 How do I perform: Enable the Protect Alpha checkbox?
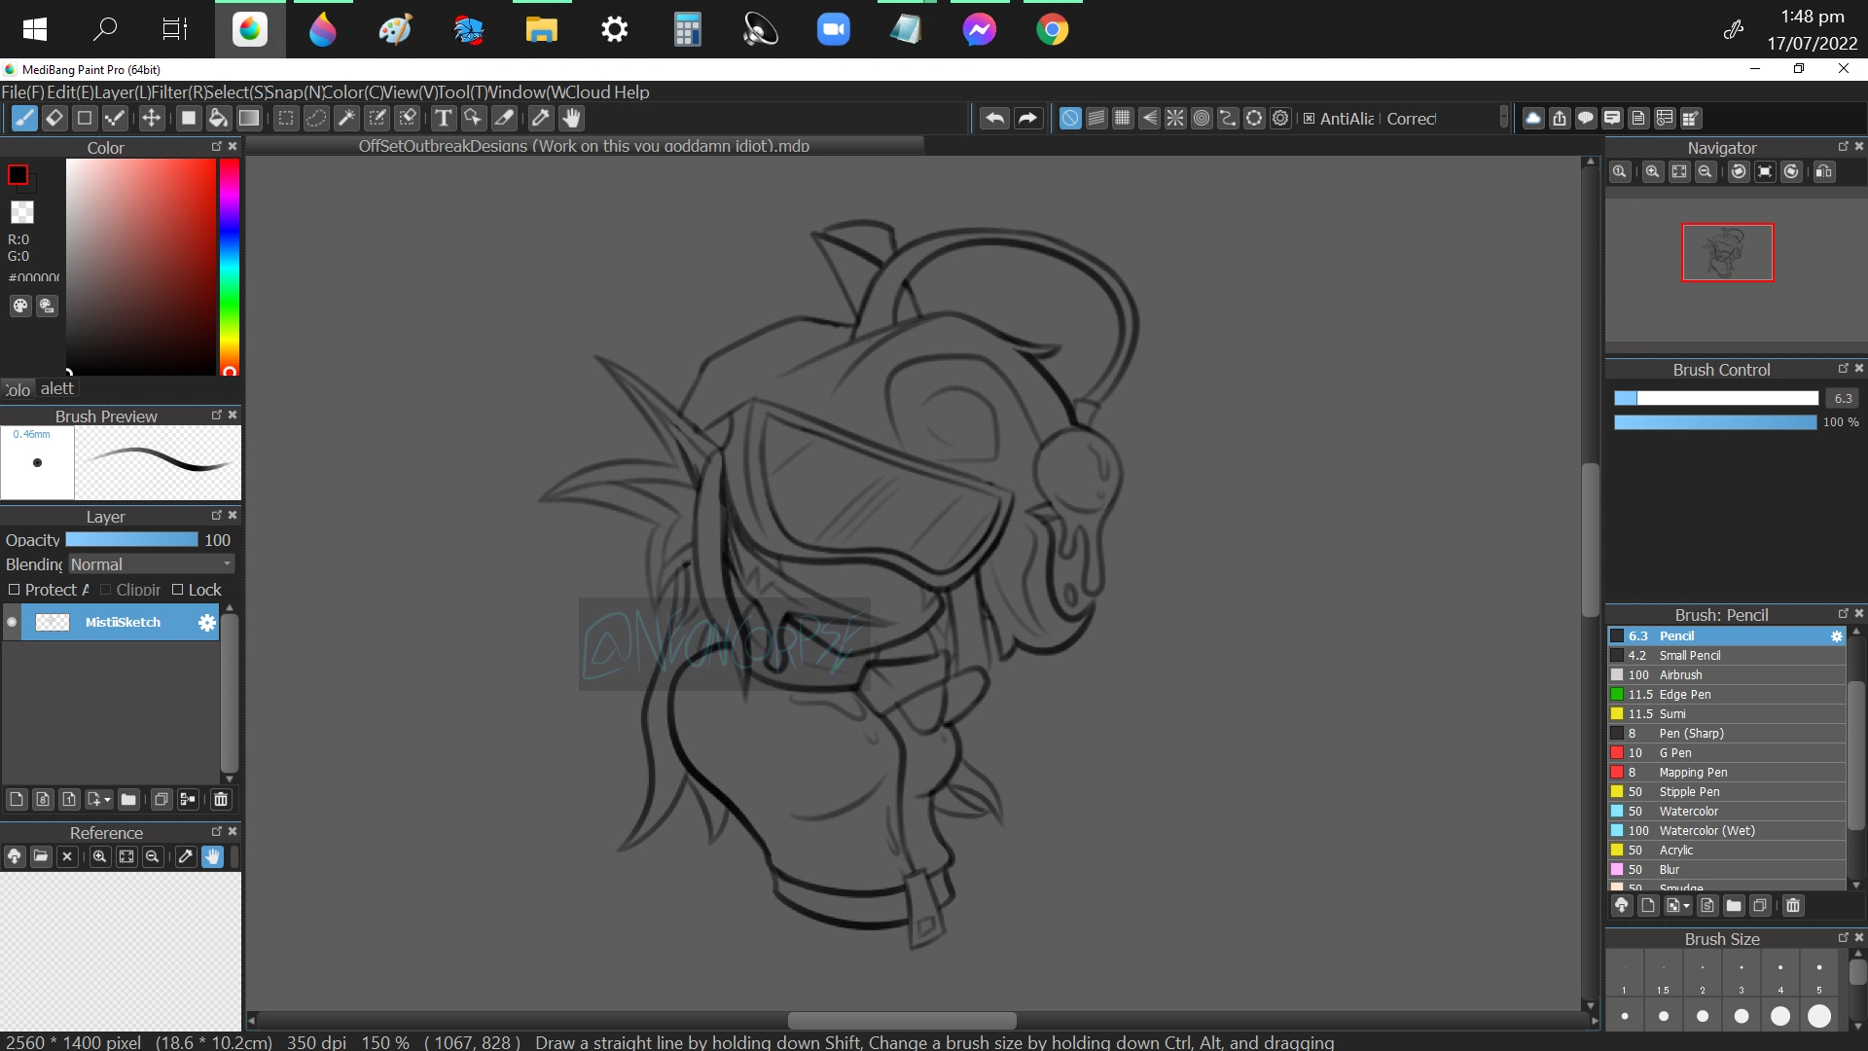pos(15,590)
